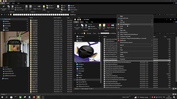The image size is (177, 99).
Task: Click Select all in SinglePlayer ribbon
Action: click(71, 5)
